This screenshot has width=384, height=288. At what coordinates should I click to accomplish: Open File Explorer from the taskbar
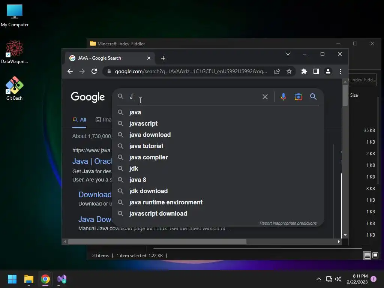[x=28, y=279]
